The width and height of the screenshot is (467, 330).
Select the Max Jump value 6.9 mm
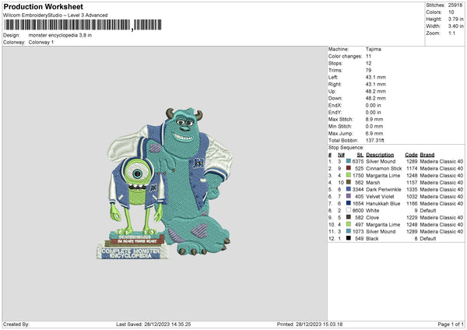point(374,133)
